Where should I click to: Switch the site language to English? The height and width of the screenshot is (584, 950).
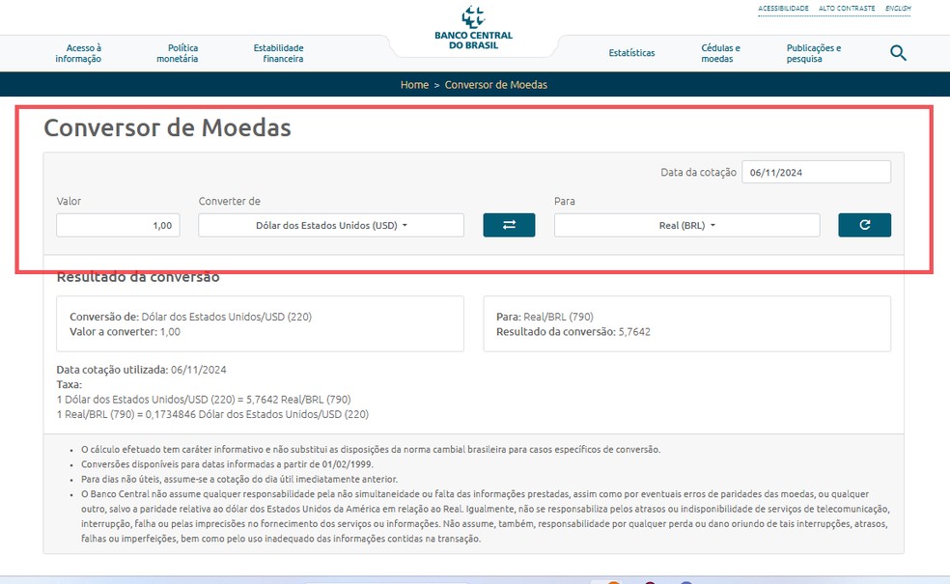[x=897, y=8]
